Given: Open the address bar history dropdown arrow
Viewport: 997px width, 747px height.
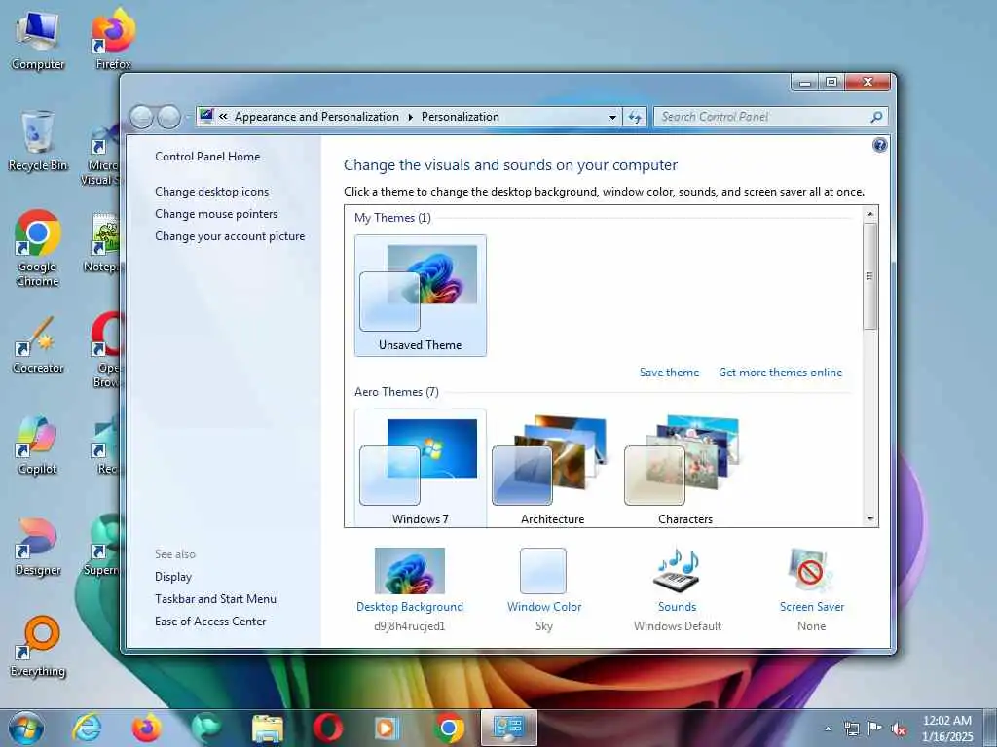Looking at the screenshot, I should click(x=612, y=117).
